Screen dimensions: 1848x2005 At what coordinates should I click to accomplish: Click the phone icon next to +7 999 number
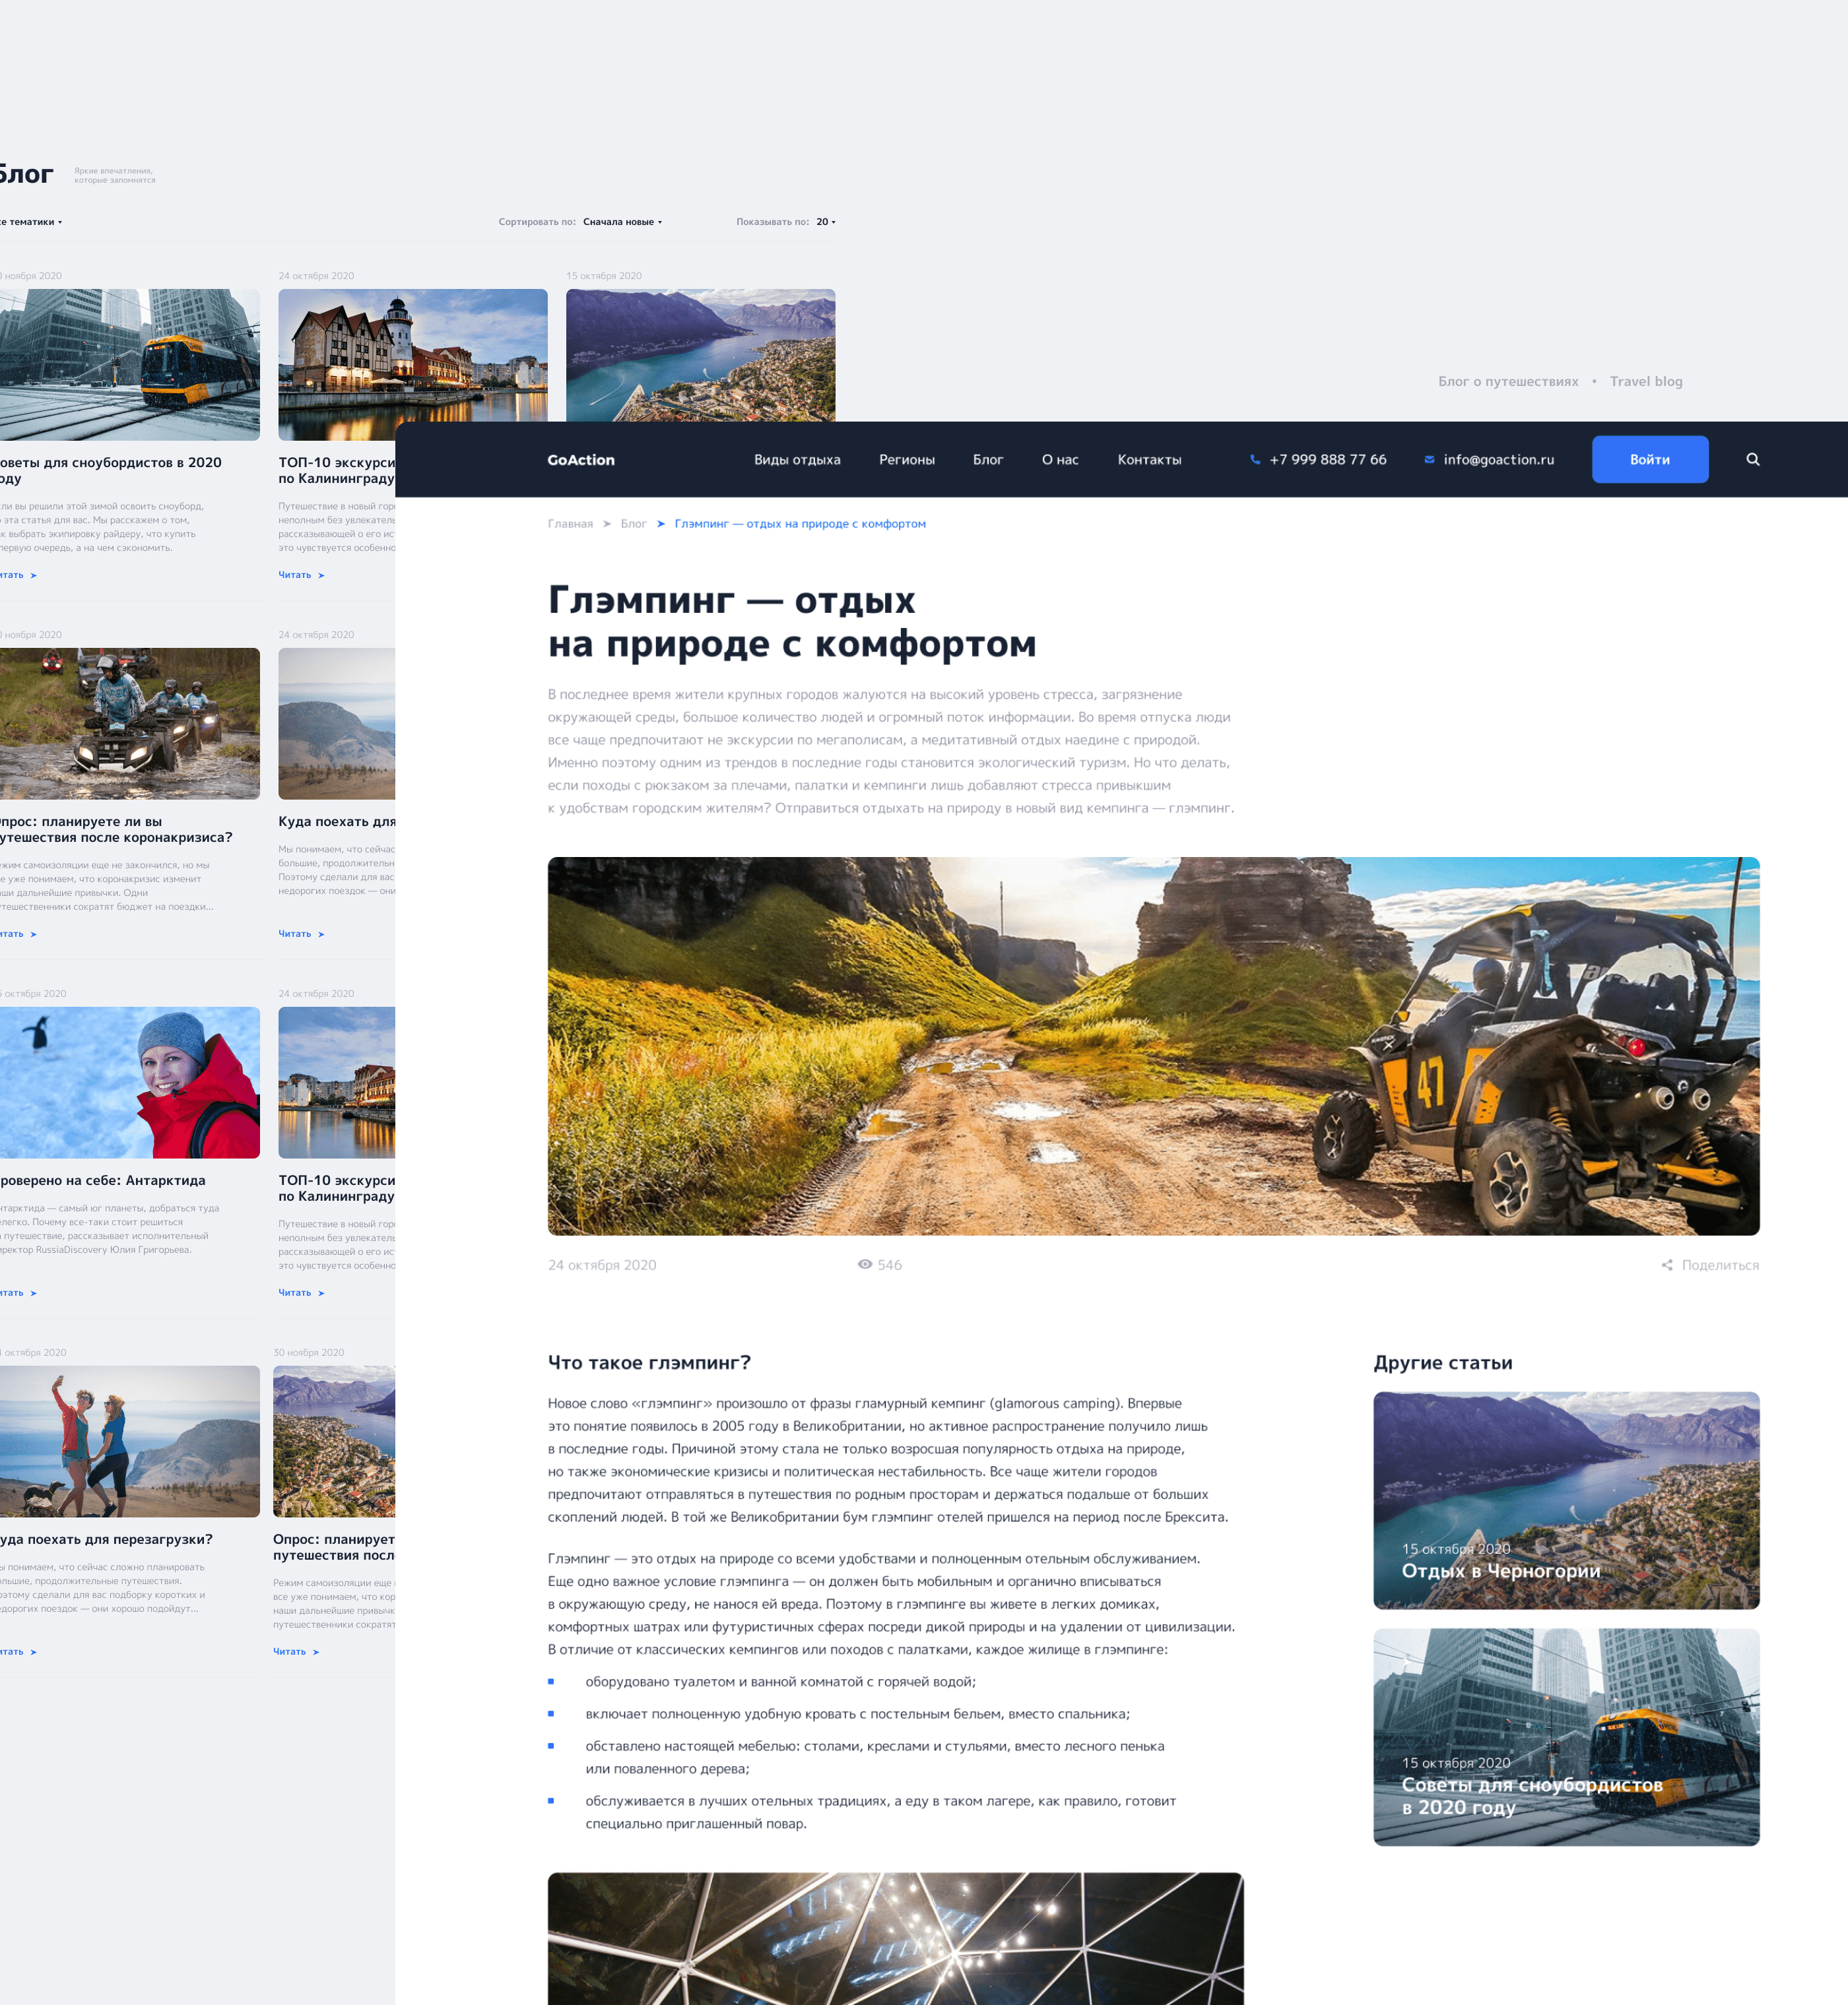tap(1255, 460)
